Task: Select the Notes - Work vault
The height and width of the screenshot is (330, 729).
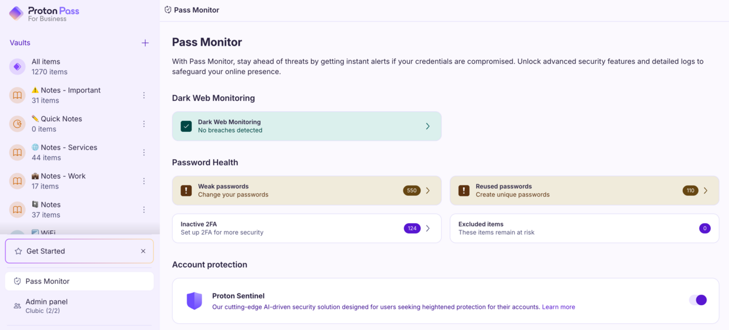Action: [x=79, y=181]
